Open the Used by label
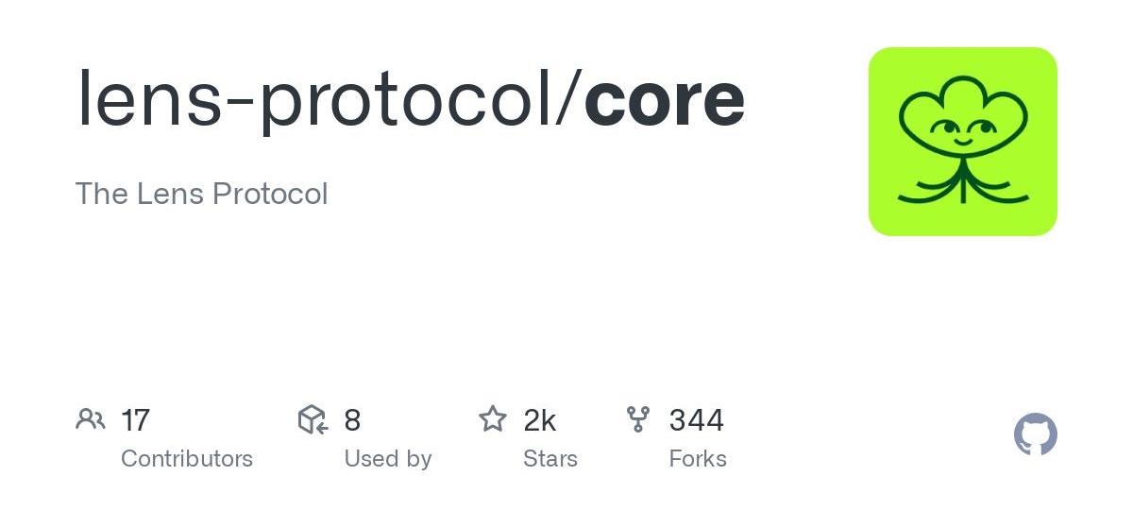This screenshot has width=1133, height=510. point(388,459)
